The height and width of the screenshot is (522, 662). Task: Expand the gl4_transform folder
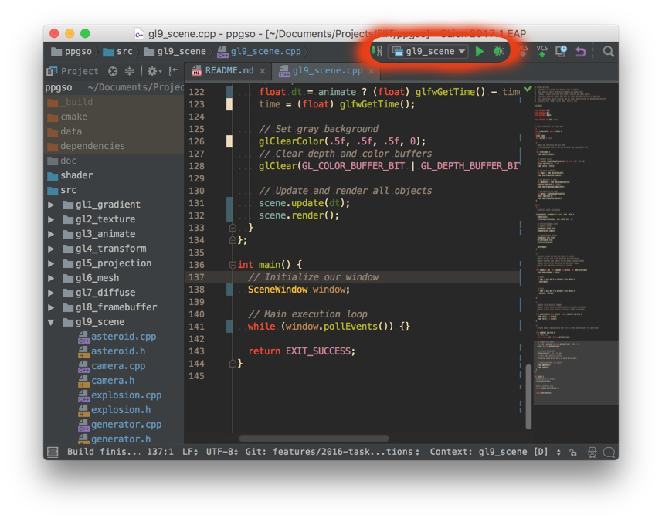tap(51, 249)
